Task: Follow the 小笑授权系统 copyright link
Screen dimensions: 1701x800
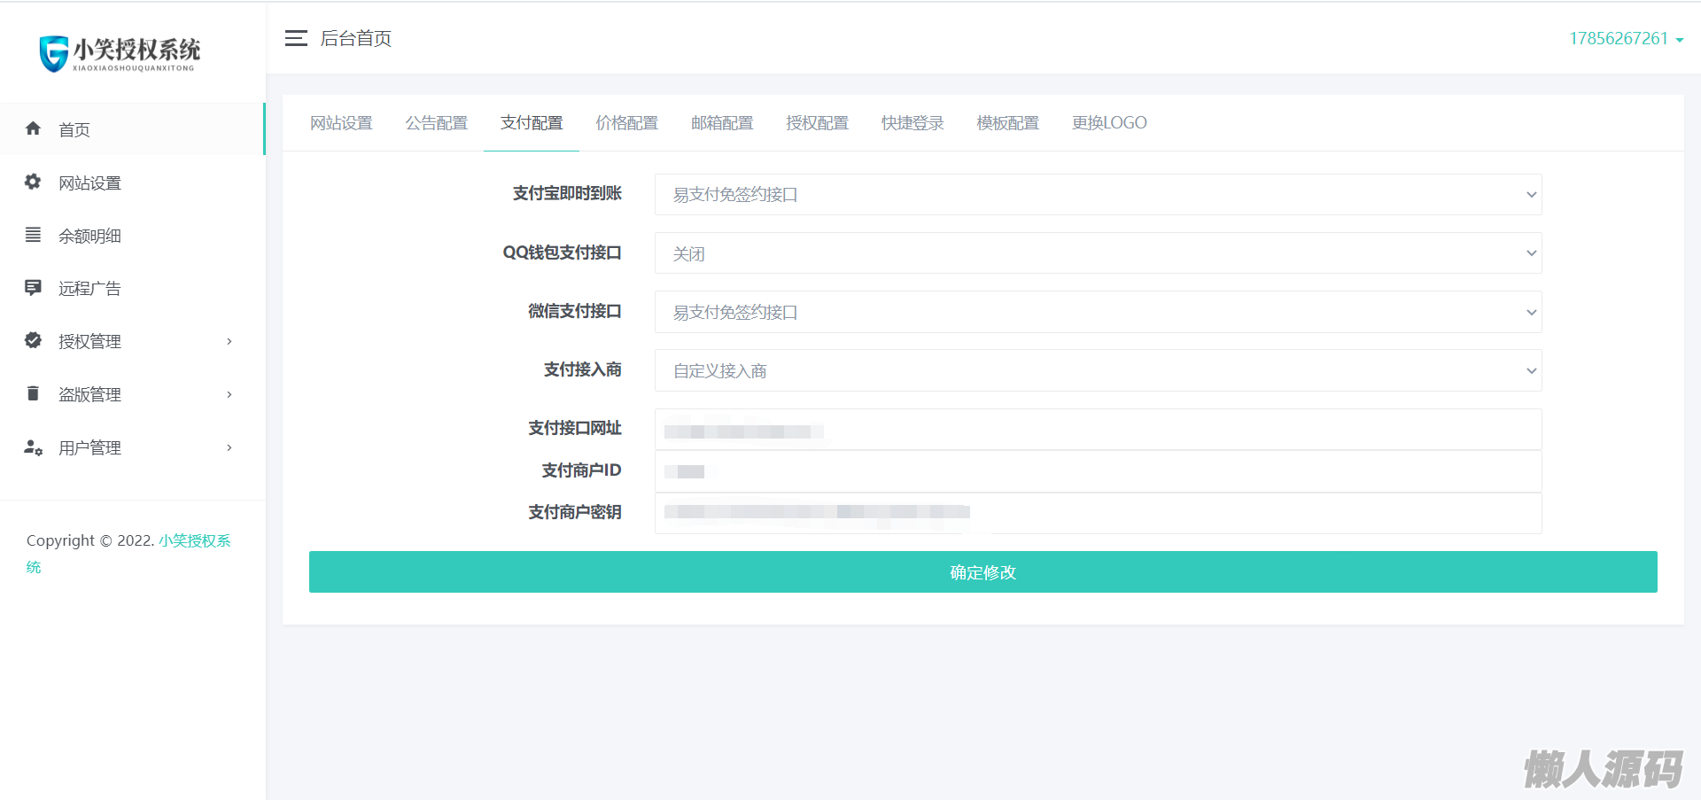Action: coord(194,540)
